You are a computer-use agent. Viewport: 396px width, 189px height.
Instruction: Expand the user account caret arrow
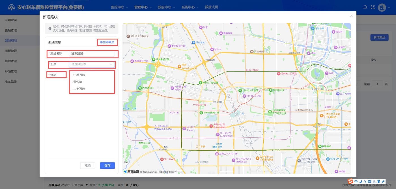pos(389,8)
